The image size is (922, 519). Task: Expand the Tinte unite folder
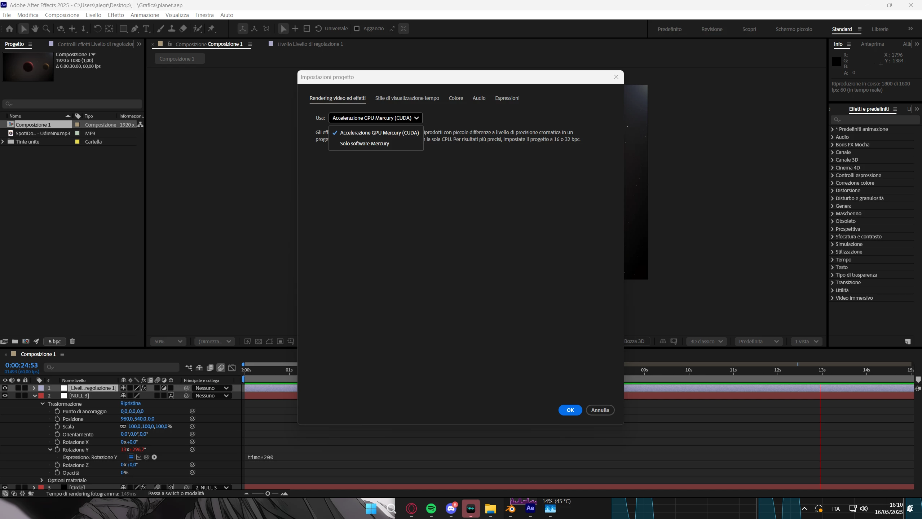coord(3,142)
